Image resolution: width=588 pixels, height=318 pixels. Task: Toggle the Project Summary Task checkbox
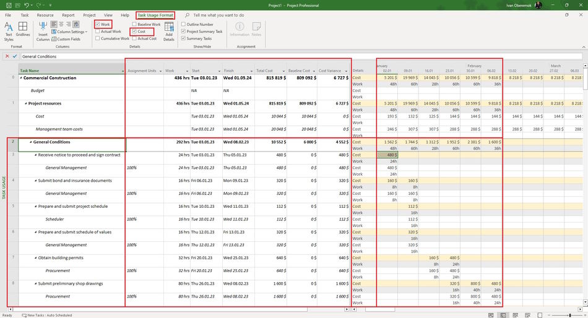[183, 32]
